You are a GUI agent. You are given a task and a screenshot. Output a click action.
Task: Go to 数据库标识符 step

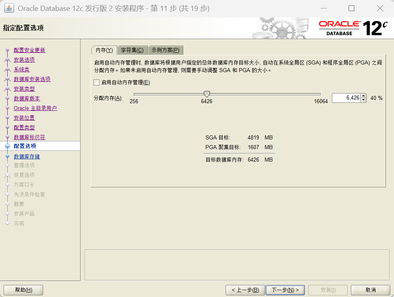point(29,137)
